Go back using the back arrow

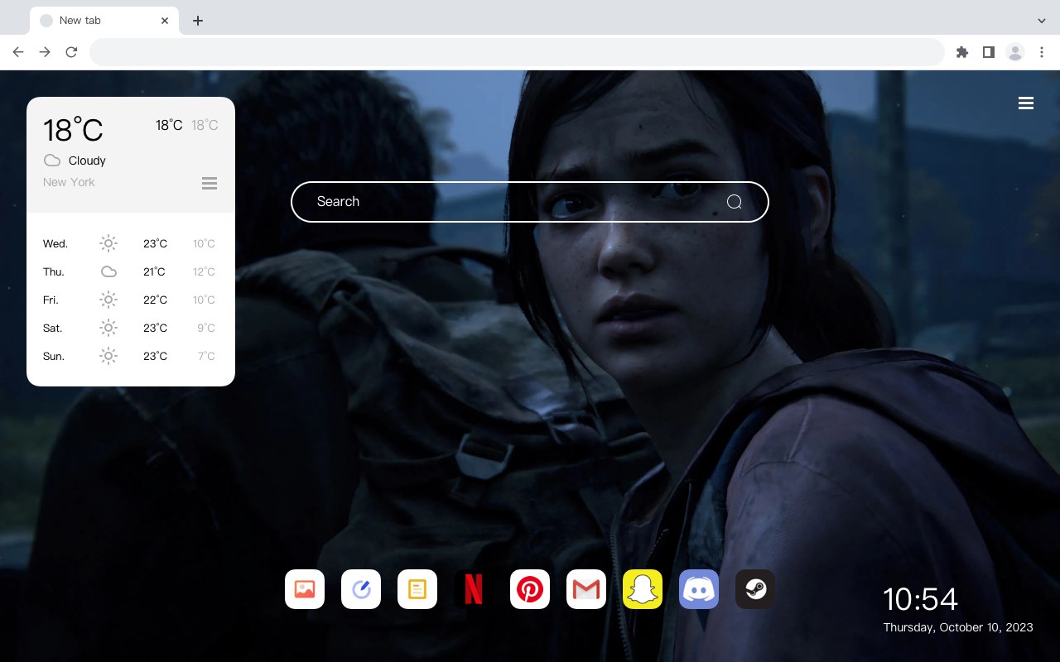coord(18,52)
